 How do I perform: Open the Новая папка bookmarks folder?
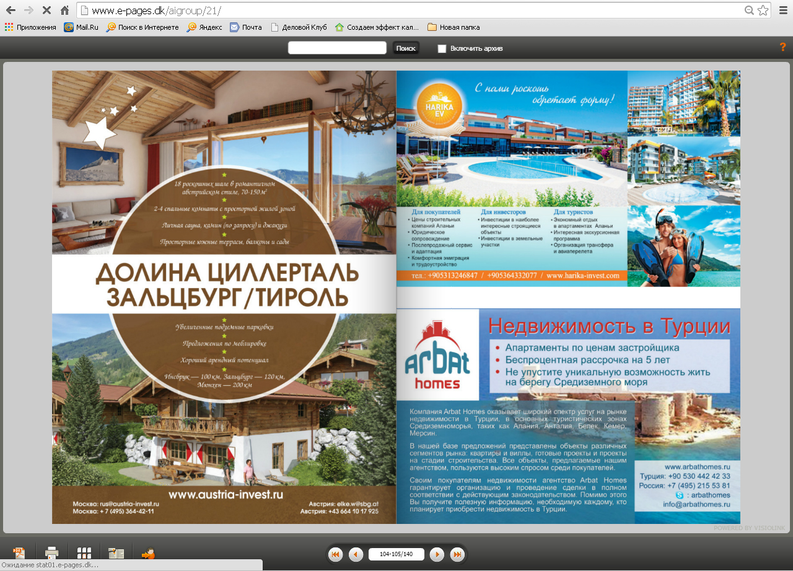click(x=453, y=27)
